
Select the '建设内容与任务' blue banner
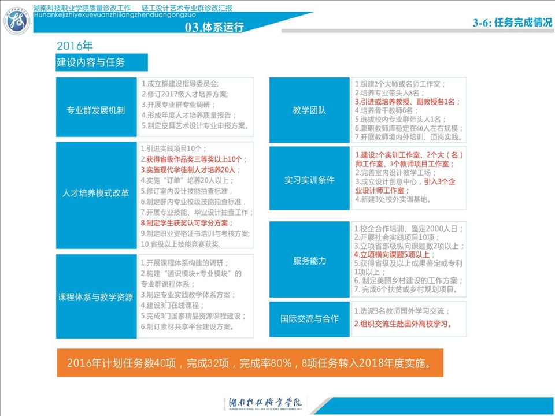(102, 62)
